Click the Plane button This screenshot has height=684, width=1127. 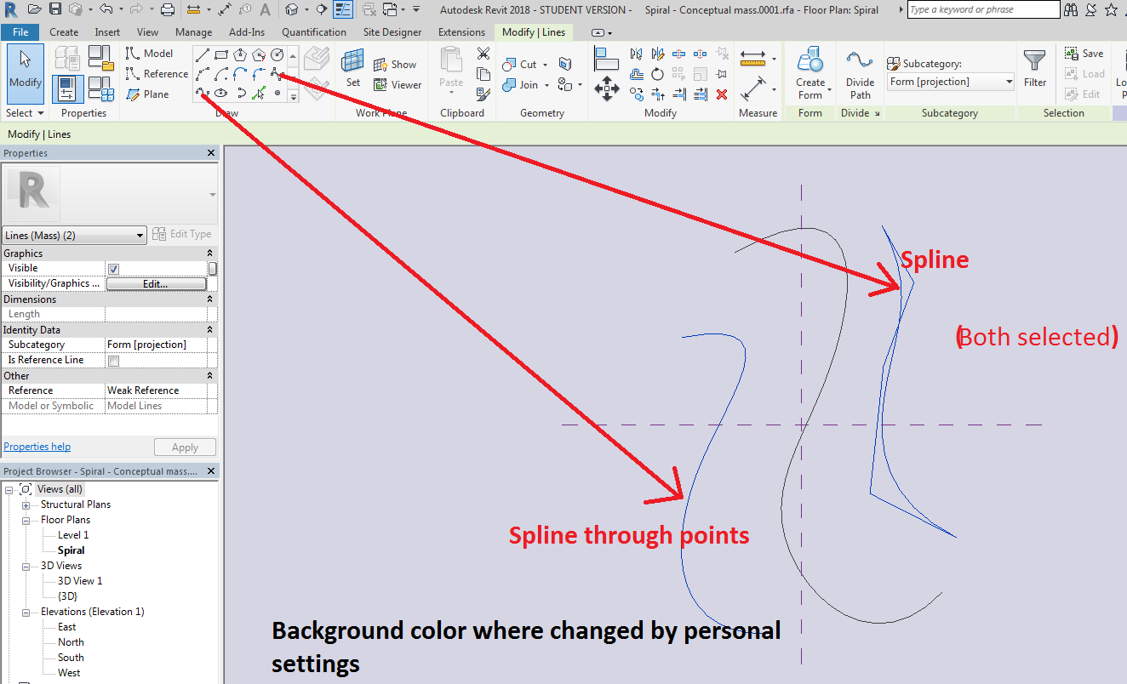147,94
